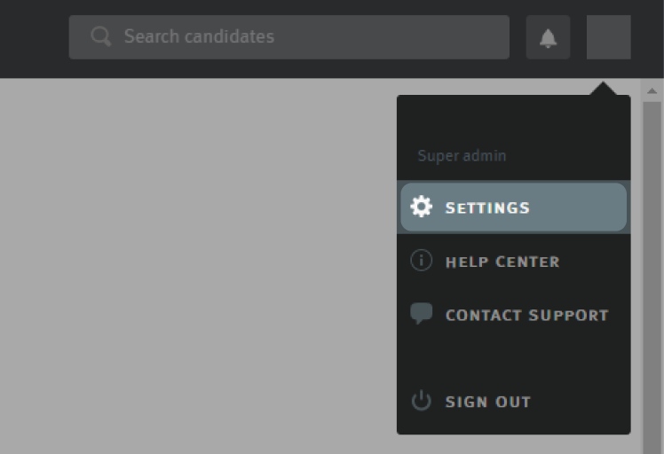Click the scrollbar up arrow
664x454 pixels.
click(x=652, y=90)
